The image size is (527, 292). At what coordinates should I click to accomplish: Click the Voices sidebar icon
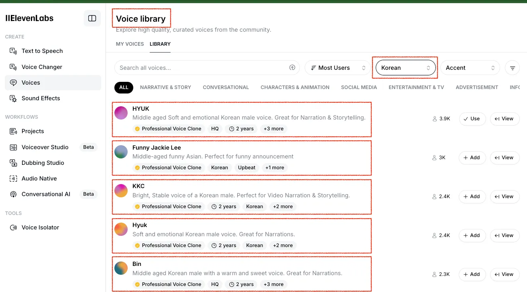tap(13, 83)
